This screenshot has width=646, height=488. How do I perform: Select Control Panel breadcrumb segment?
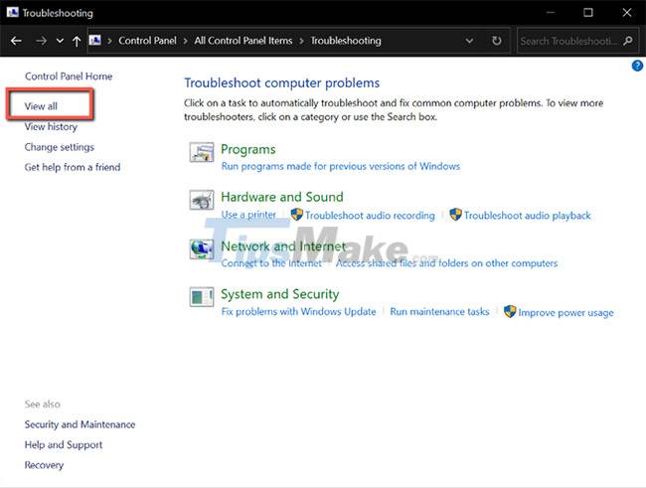147,41
